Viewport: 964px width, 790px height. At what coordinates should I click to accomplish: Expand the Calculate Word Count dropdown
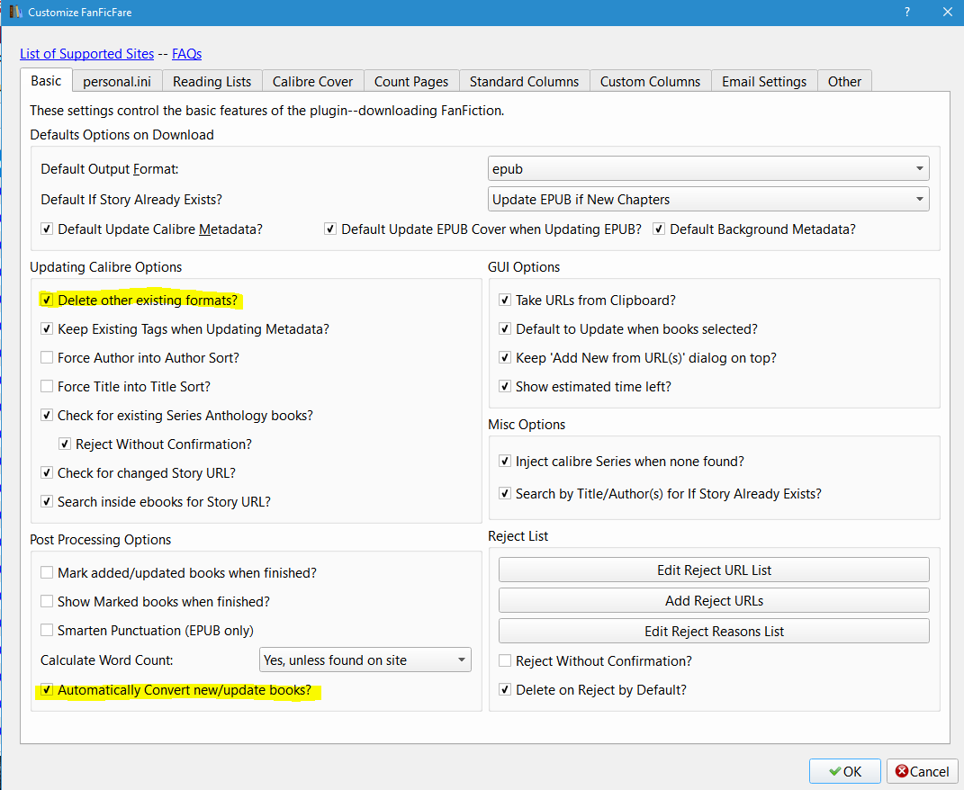point(365,660)
